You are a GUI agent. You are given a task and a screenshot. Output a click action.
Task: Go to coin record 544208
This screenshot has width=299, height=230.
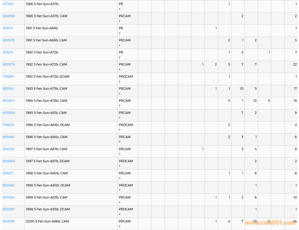[x=8, y=149]
